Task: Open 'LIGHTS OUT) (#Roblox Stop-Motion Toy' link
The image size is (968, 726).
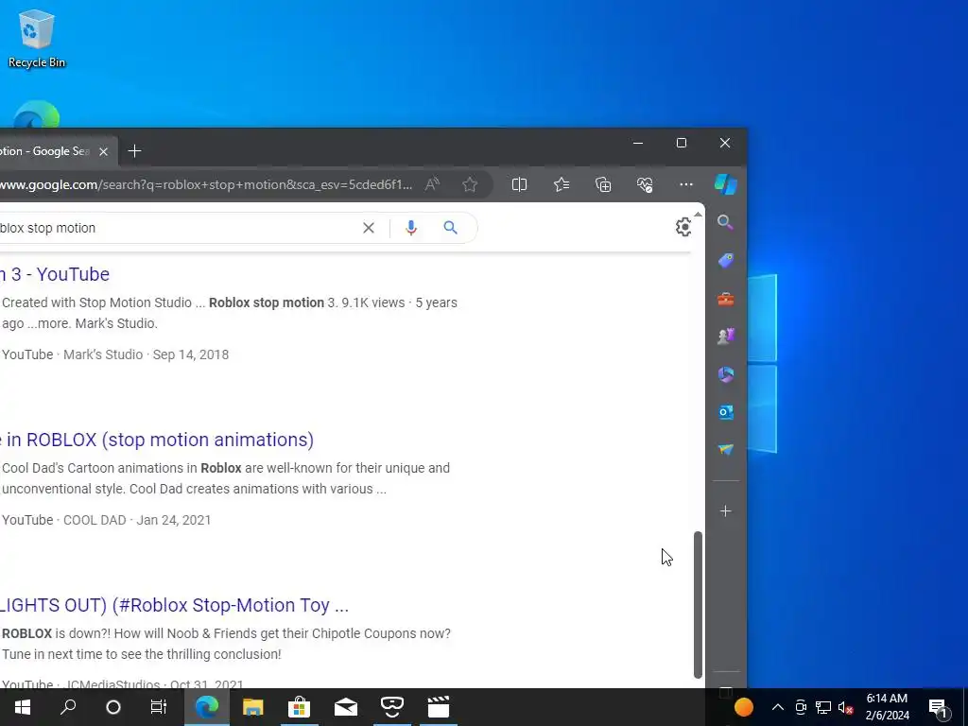Action: [x=174, y=605]
